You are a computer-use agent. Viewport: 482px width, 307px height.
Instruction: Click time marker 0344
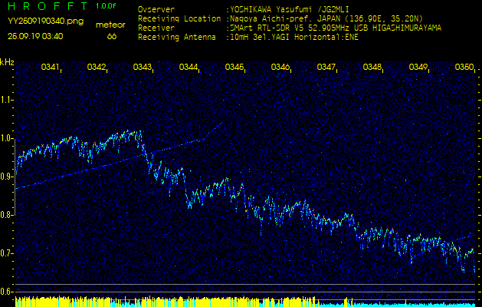189,67
